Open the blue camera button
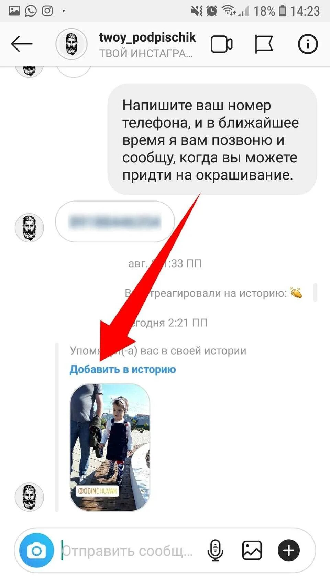Screen dimensions: 330x587 click(37, 551)
